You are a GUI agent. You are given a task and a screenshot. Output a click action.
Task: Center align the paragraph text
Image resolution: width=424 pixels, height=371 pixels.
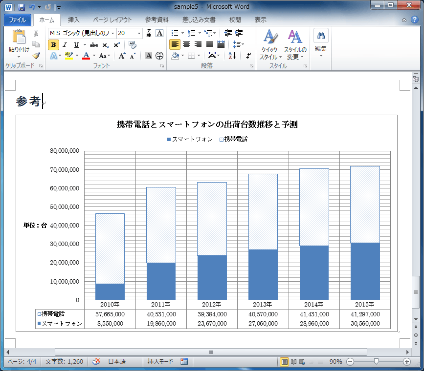tap(186, 44)
